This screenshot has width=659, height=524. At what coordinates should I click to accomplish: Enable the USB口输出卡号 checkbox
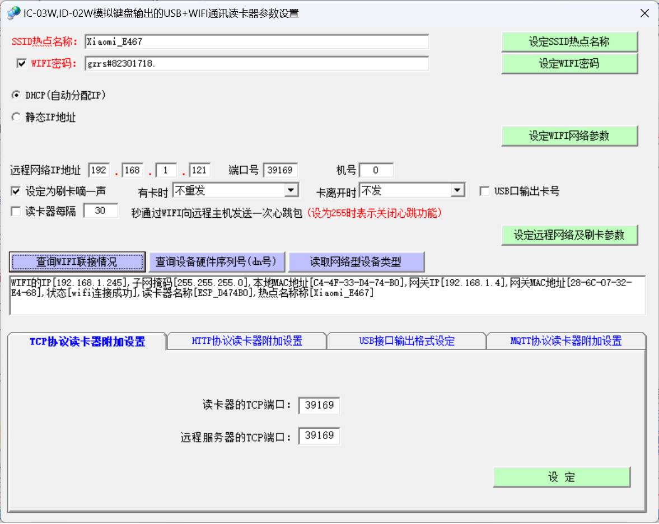[485, 191]
